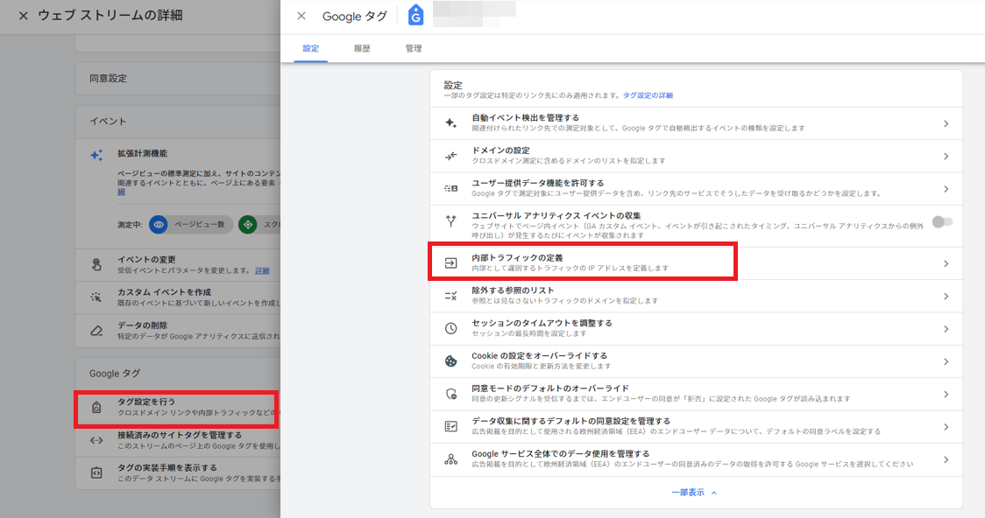Click the shield icon for 同意モードのデフォルトのオーバーライド

[x=450, y=394]
